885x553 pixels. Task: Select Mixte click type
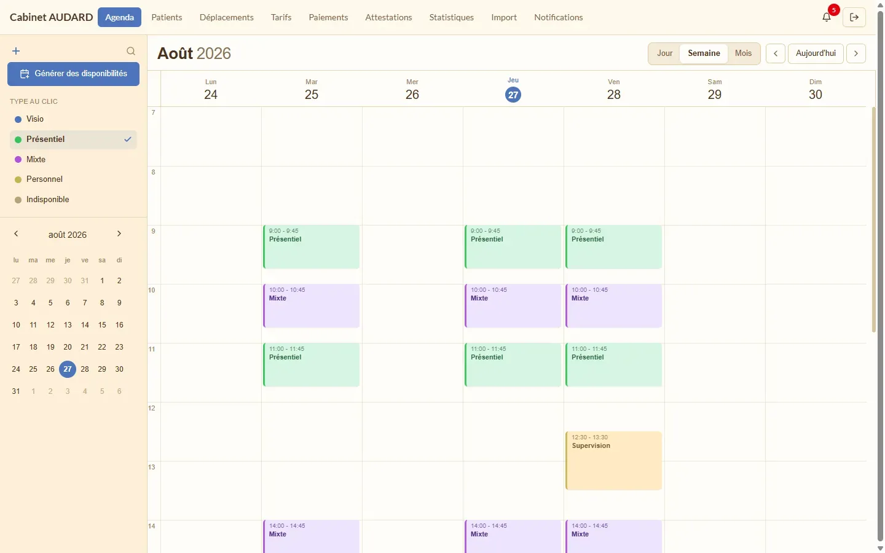tap(73, 159)
